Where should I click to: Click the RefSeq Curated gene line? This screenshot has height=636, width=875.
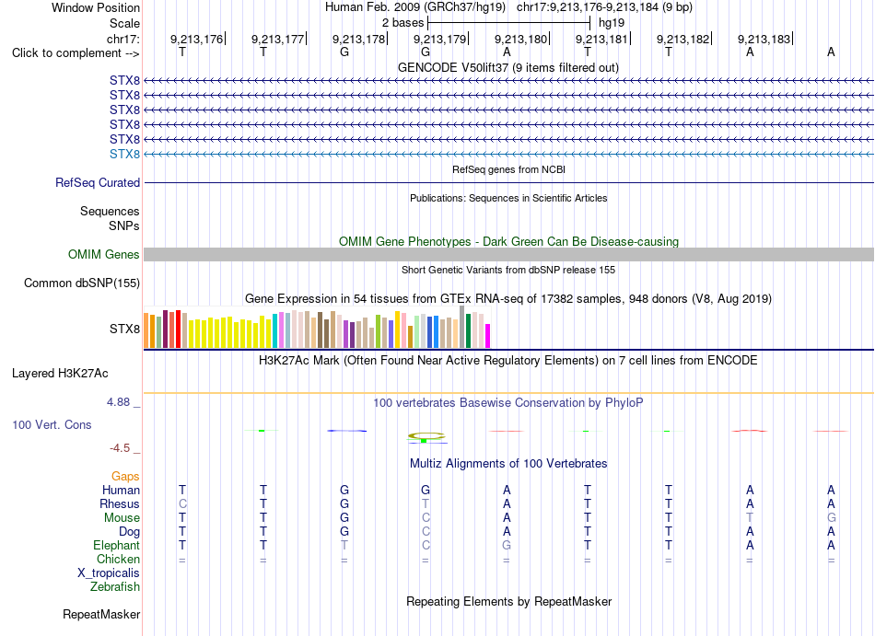click(x=508, y=183)
